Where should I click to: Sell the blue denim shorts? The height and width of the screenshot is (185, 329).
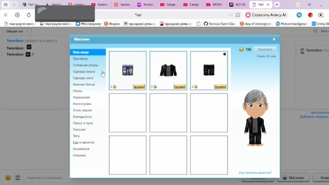tap(139, 87)
